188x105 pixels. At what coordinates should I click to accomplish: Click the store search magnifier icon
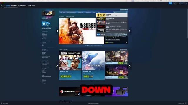coord(127,12)
